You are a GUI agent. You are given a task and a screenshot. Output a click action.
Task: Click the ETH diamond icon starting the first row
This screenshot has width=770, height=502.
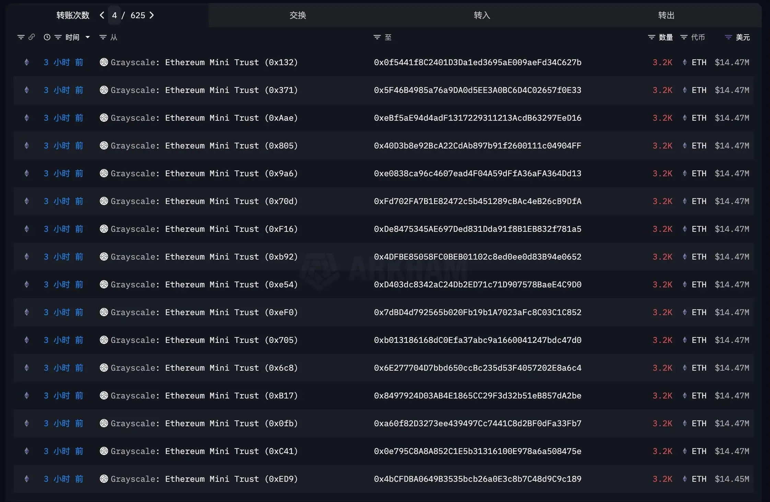click(x=26, y=62)
